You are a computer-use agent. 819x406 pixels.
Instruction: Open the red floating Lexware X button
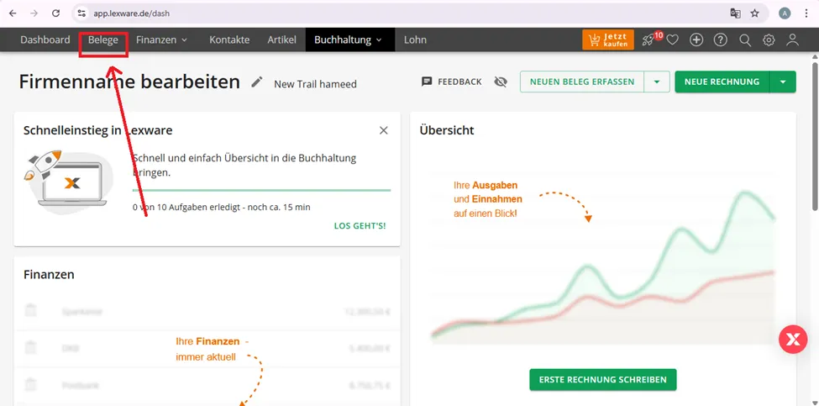(793, 340)
